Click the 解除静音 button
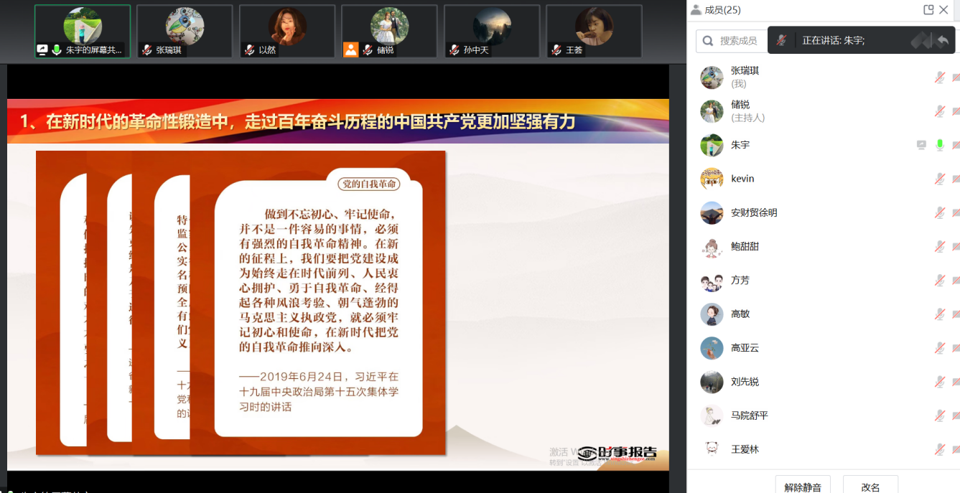 (803, 486)
